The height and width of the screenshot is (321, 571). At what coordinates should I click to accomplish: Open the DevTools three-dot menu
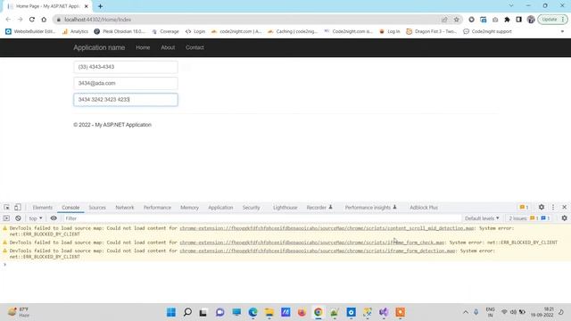[553, 207]
